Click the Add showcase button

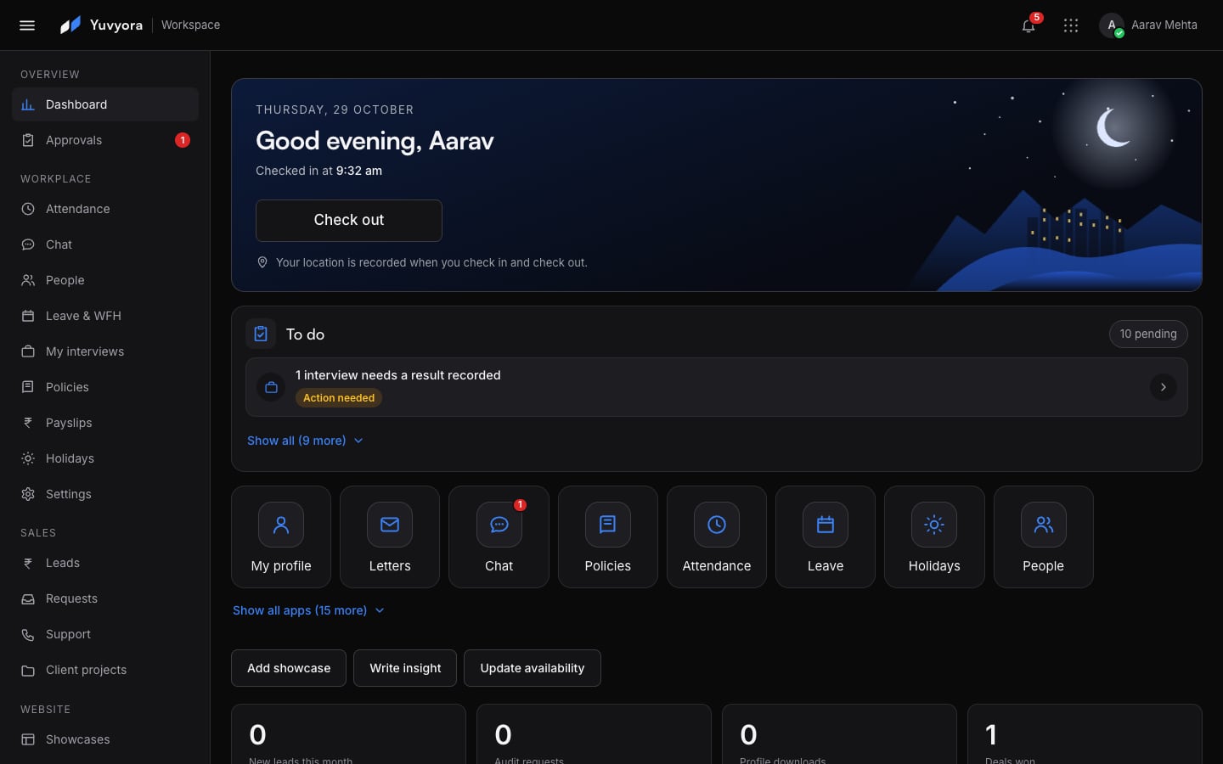289,668
